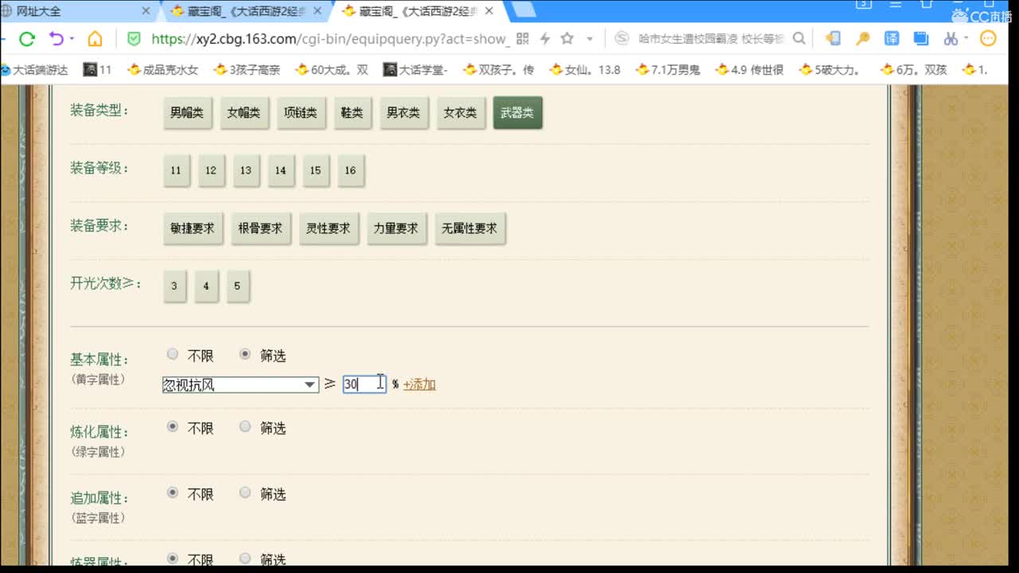The height and width of the screenshot is (573, 1019).
Task: Select 筛选 for 炼器属性
Action: tap(245, 559)
